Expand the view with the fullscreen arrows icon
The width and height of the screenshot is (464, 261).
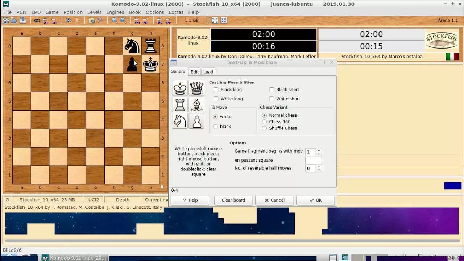click(215, 20)
